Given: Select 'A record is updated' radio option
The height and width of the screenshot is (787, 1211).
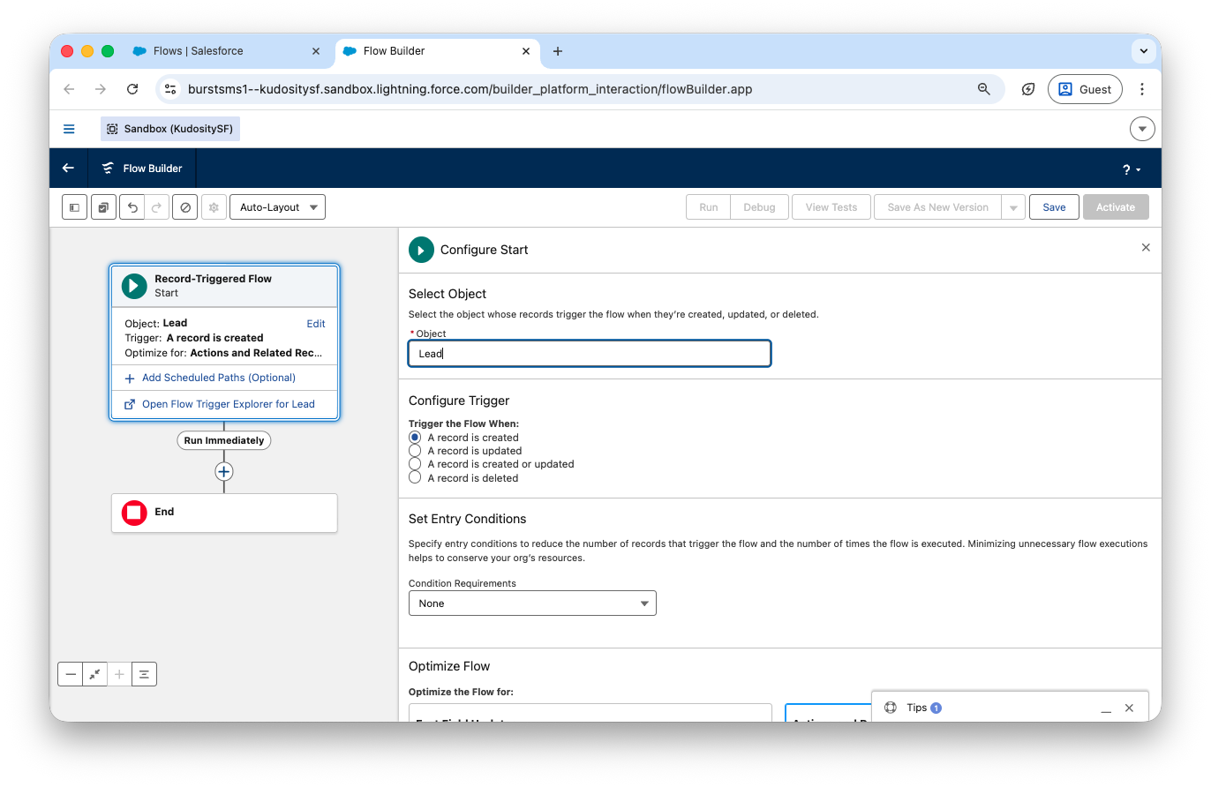Looking at the screenshot, I should point(415,451).
